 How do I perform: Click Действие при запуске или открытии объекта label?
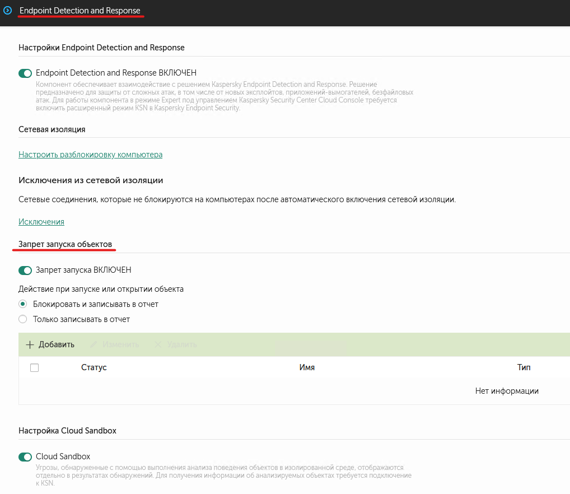(x=101, y=289)
